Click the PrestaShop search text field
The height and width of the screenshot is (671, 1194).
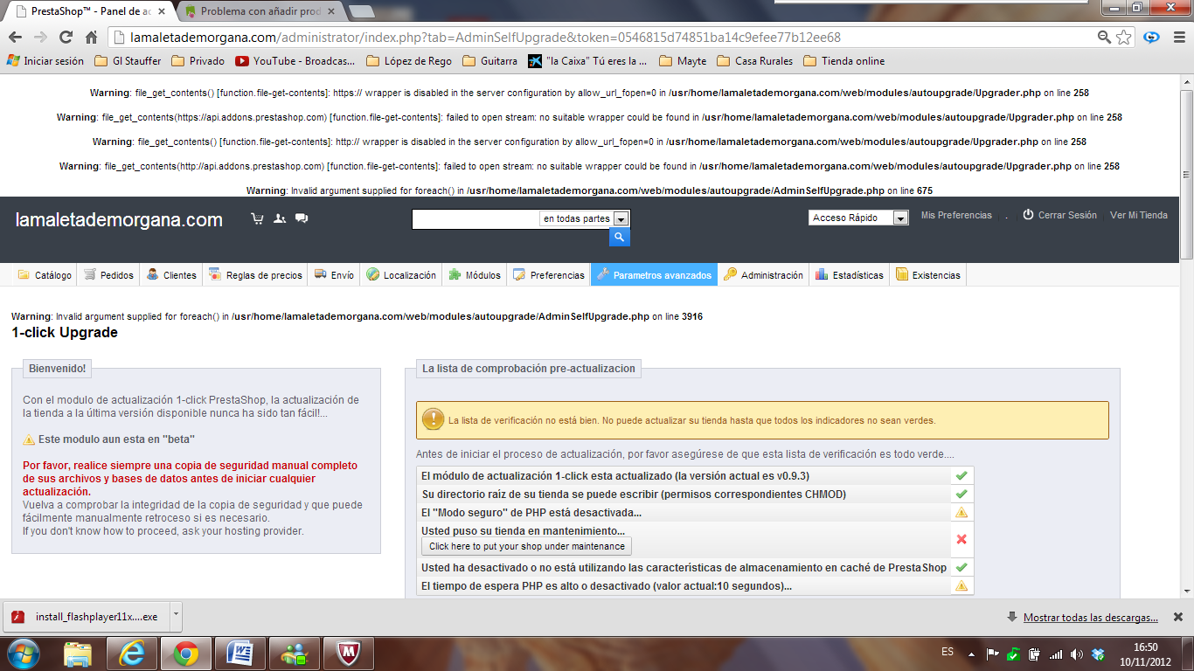pyautogui.click(x=476, y=219)
